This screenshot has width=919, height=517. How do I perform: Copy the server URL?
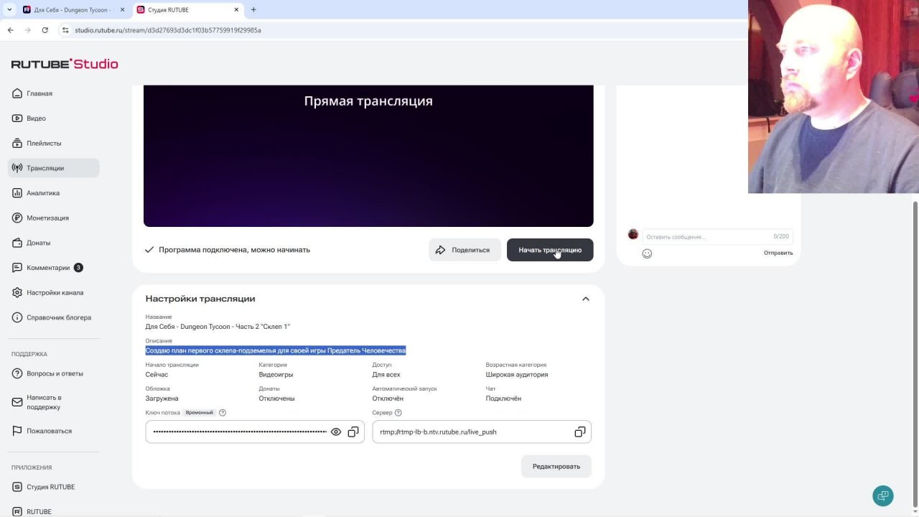pos(580,432)
